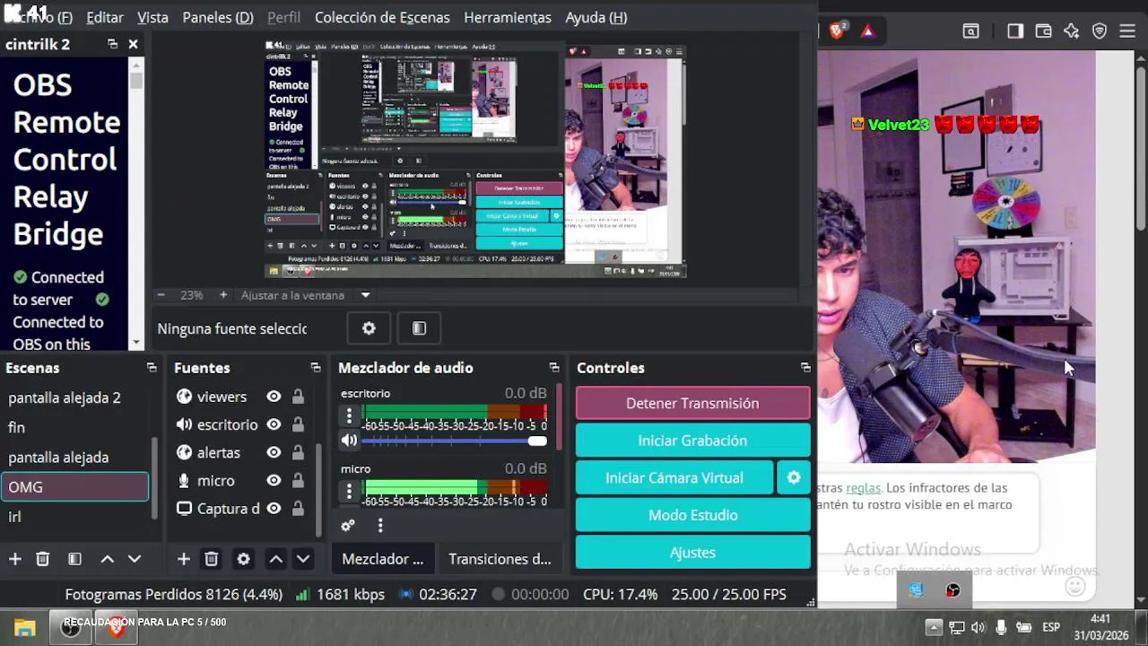1148x646 pixels.
Task: Toggle lock on the micro source
Action: (298, 480)
